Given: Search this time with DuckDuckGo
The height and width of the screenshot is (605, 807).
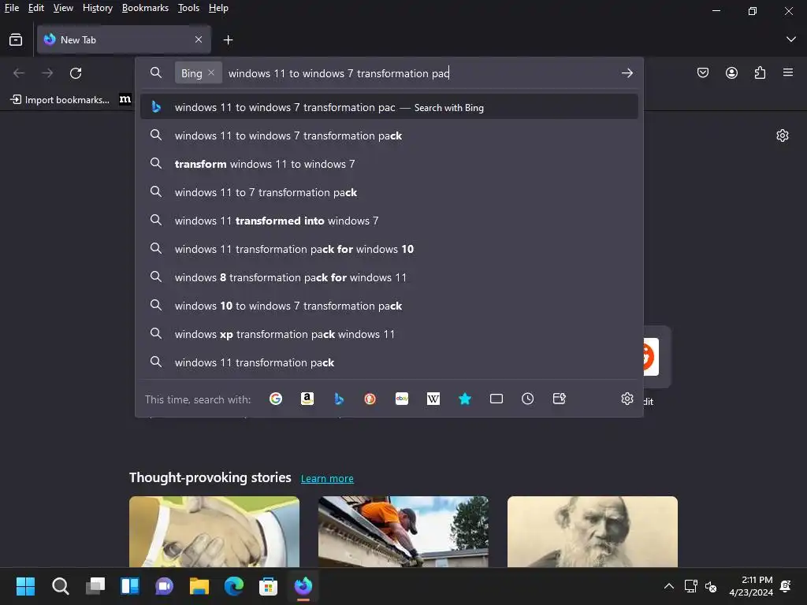Looking at the screenshot, I should pos(370,399).
